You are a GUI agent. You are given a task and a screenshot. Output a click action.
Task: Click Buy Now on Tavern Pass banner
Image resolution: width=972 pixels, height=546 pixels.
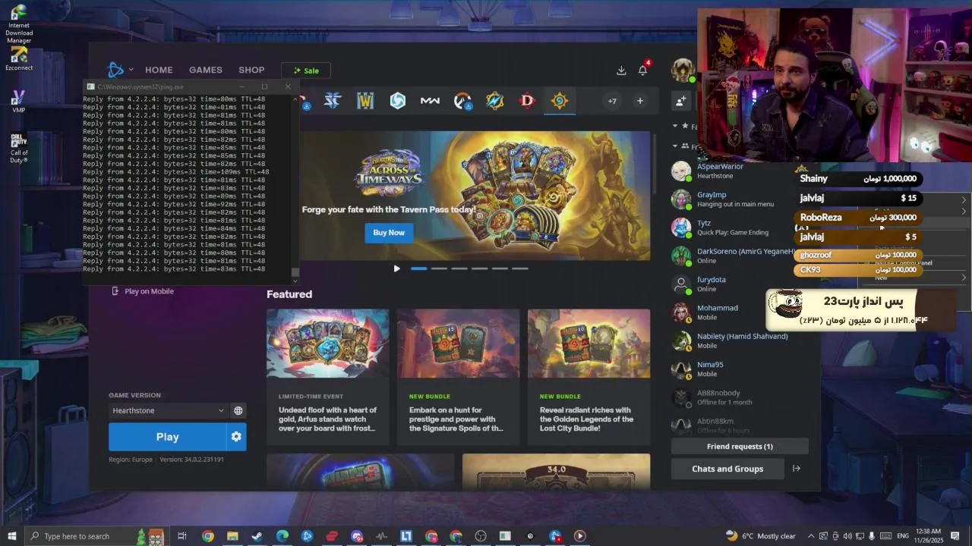389,233
